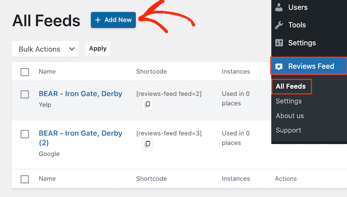Click the Yelp provider label
The width and height of the screenshot is (347, 197).
coord(45,105)
